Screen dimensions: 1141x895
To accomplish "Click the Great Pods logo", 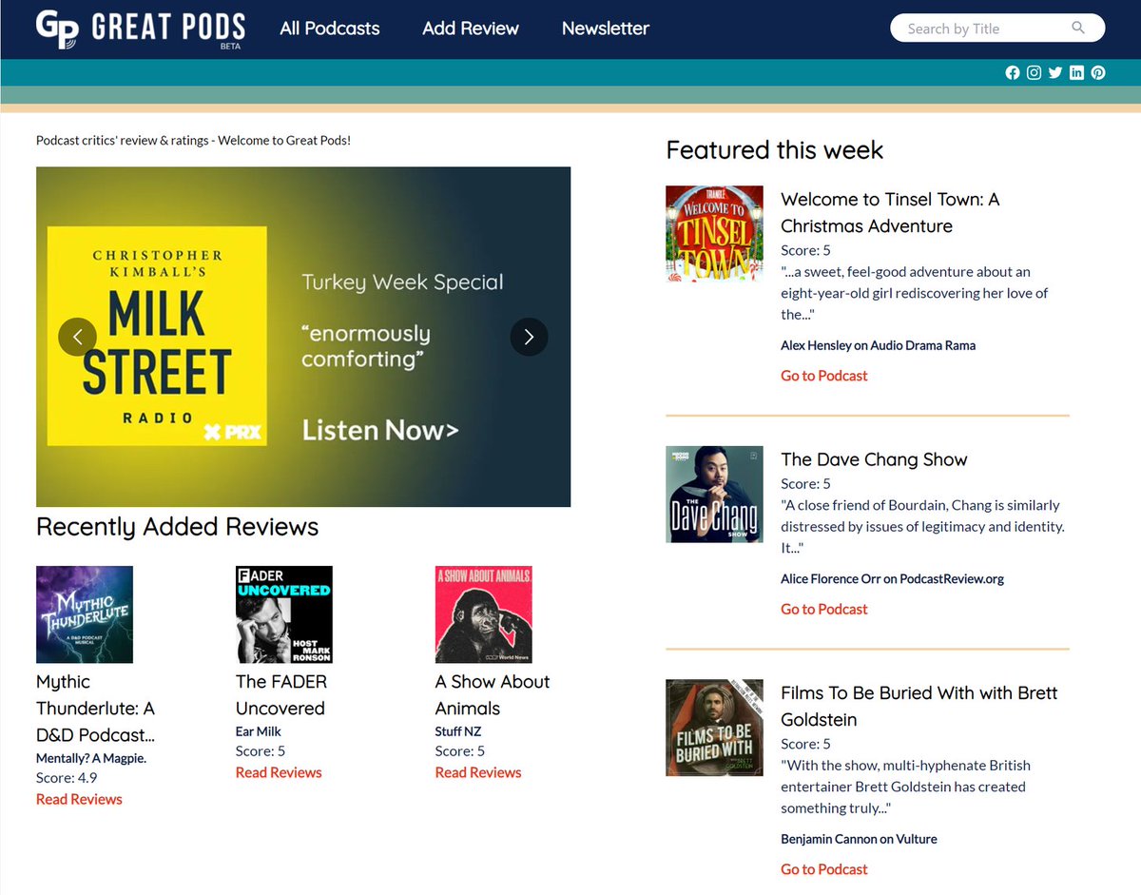I will coord(141,29).
